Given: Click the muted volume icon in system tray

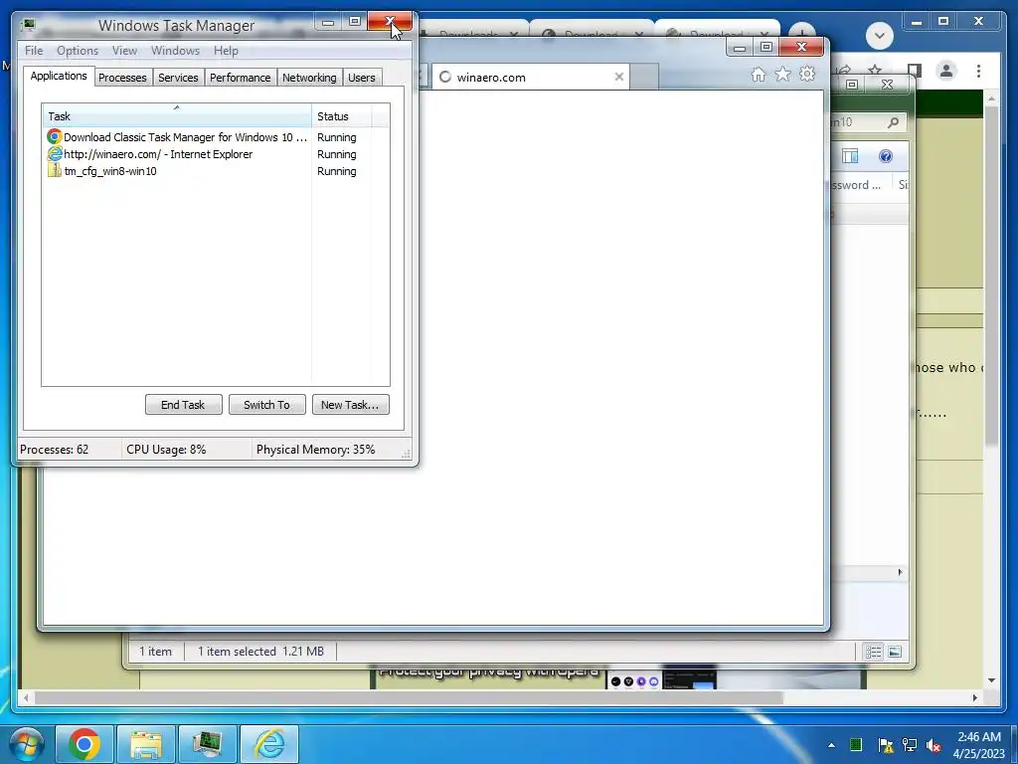Looking at the screenshot, I should 933,745.
